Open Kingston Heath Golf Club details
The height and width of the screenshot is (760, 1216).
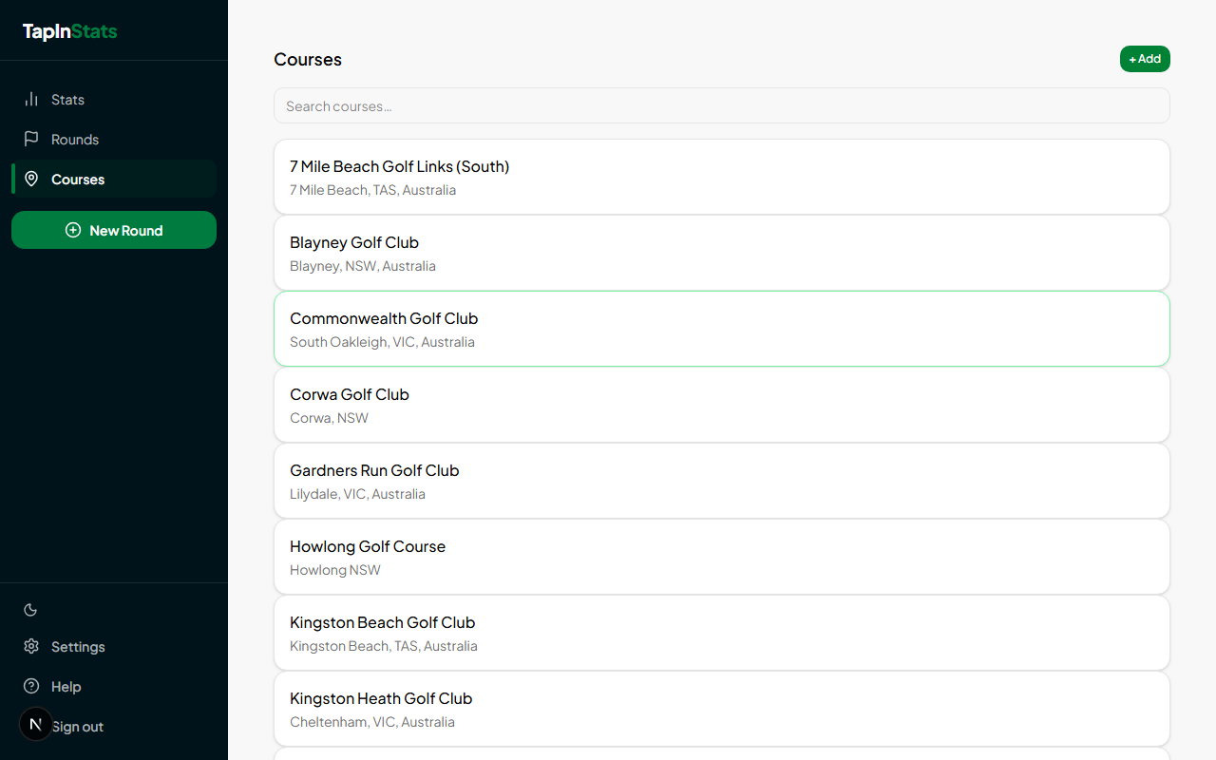click(721, 709)
